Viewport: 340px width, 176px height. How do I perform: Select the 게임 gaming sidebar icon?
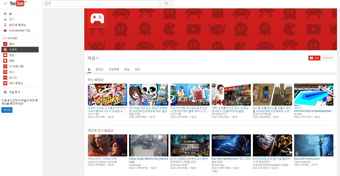point(5,55)
